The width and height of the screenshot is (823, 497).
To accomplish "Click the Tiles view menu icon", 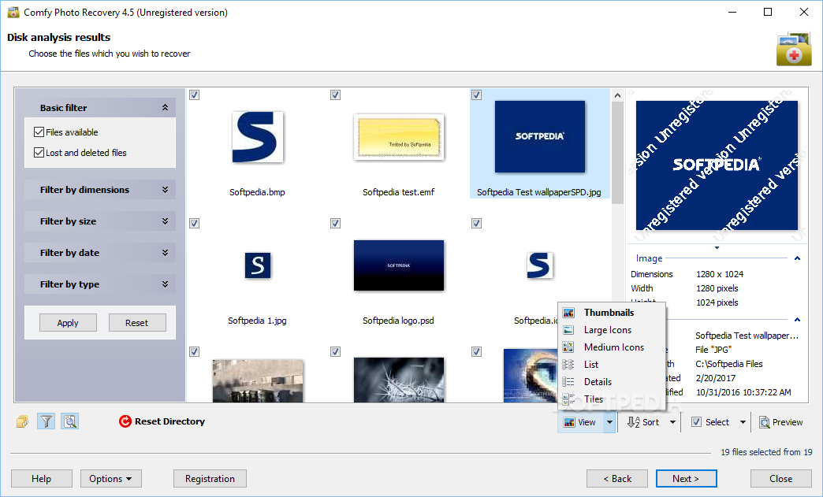I will (568, 399).
